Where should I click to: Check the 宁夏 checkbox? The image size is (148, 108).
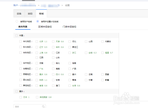coord(86,80)
